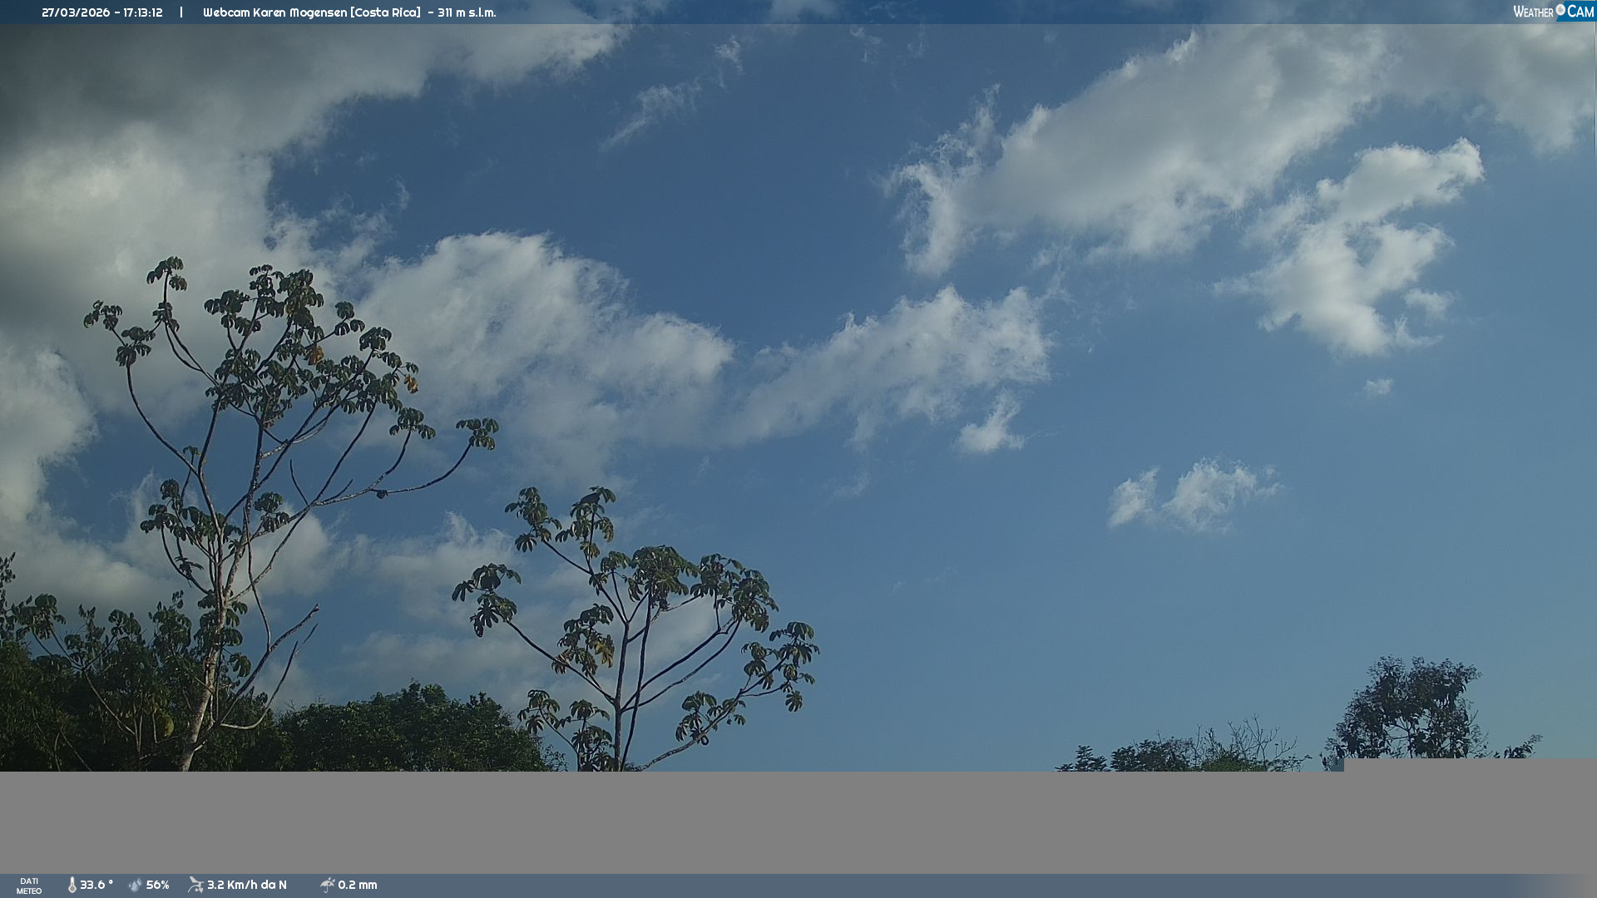The height and width of the screenshot is (898, 1597).
Task: Click the 311 m s.l.m. elevation text
Action: click(466, 12)
